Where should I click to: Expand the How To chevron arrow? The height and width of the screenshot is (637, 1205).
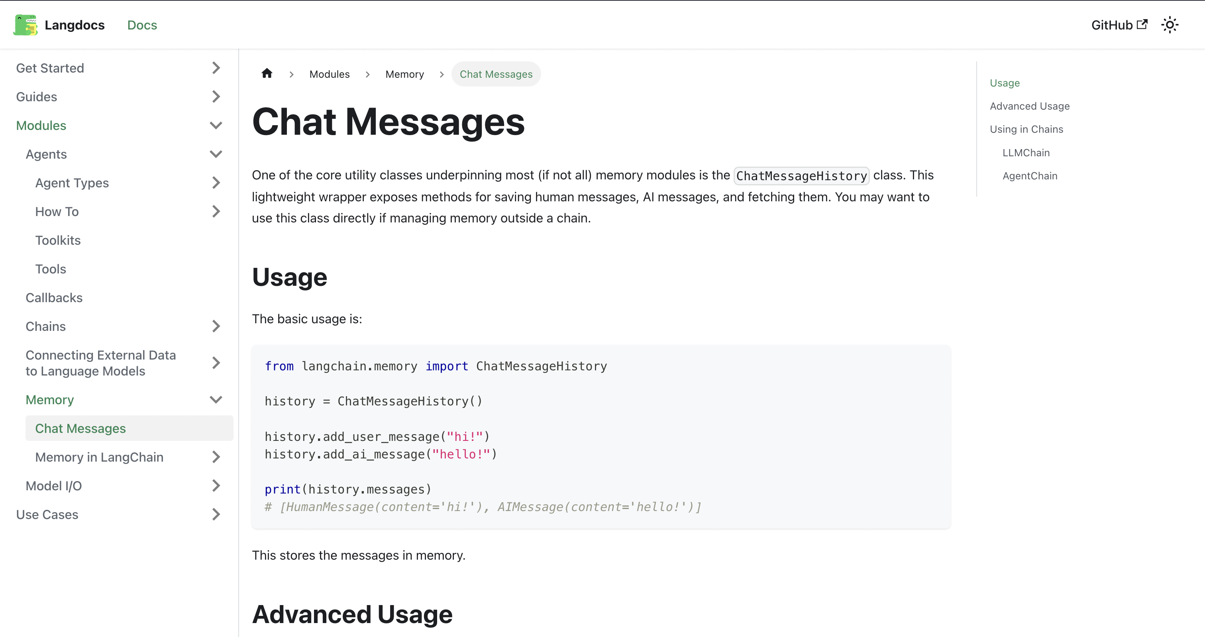coord(216,212)
